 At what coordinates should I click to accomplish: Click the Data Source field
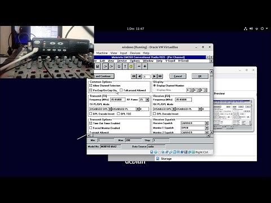coord(156,147)
